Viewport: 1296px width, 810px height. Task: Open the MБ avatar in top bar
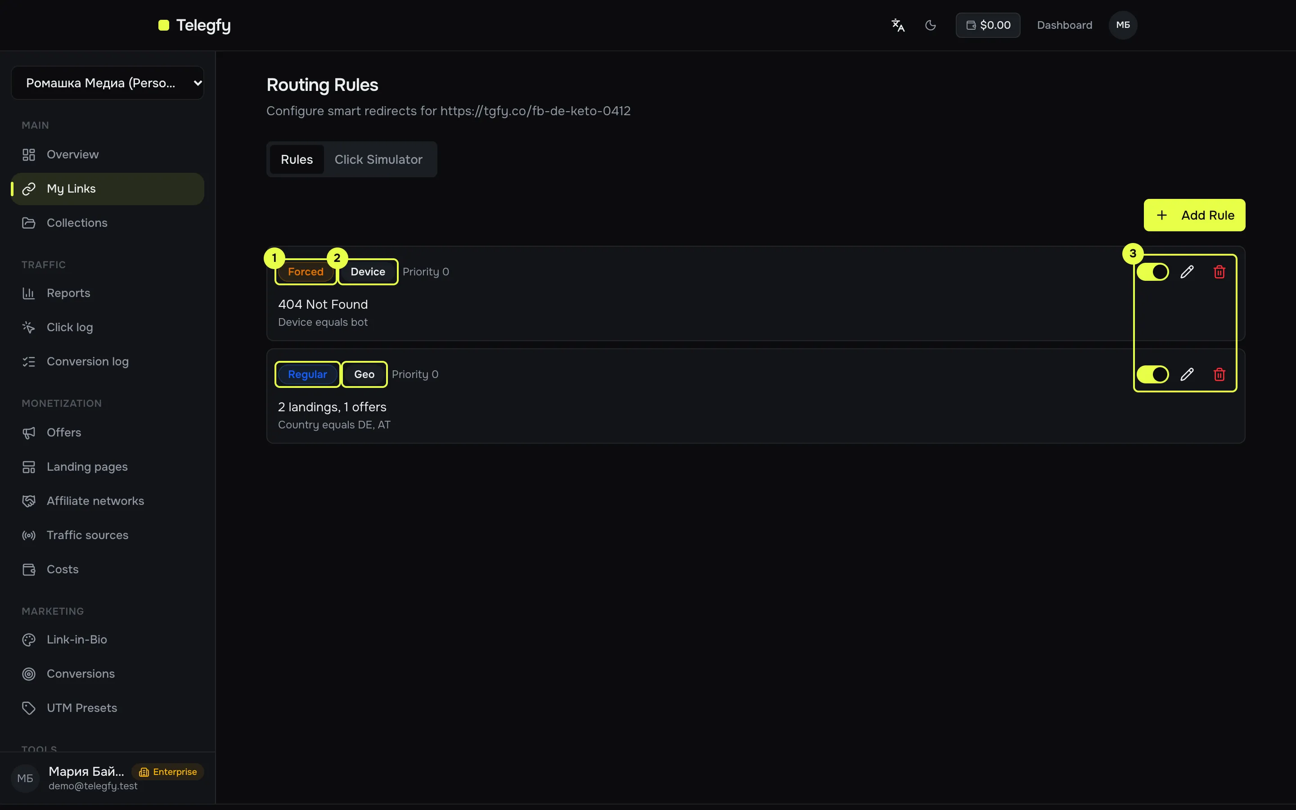pyautogui.click(x=1123, y=25)
